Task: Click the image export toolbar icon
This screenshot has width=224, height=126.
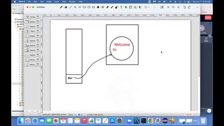Action: tap(162, 7)
